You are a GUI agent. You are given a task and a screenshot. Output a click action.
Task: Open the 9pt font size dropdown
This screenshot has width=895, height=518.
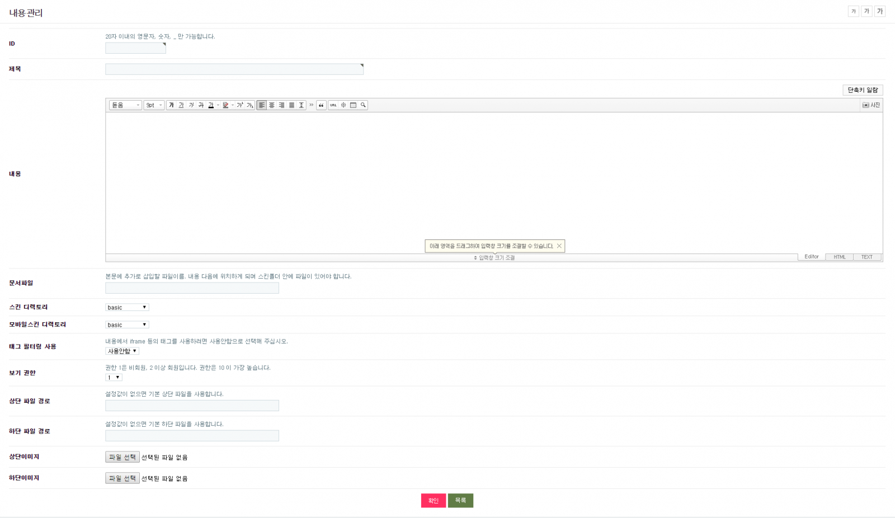pyautogui.click(x=154, y=105)
